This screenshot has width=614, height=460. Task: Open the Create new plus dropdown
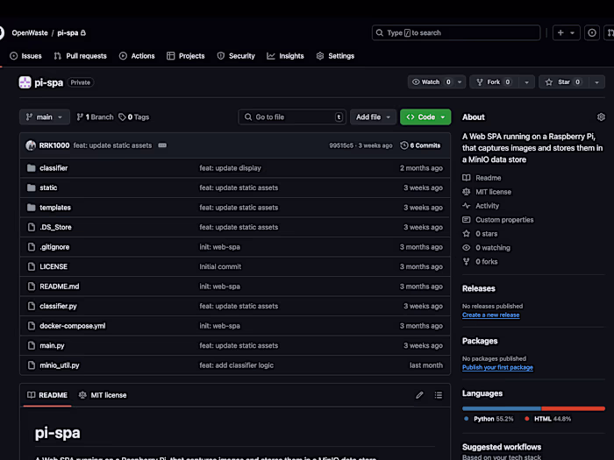(x=566, y=33)
